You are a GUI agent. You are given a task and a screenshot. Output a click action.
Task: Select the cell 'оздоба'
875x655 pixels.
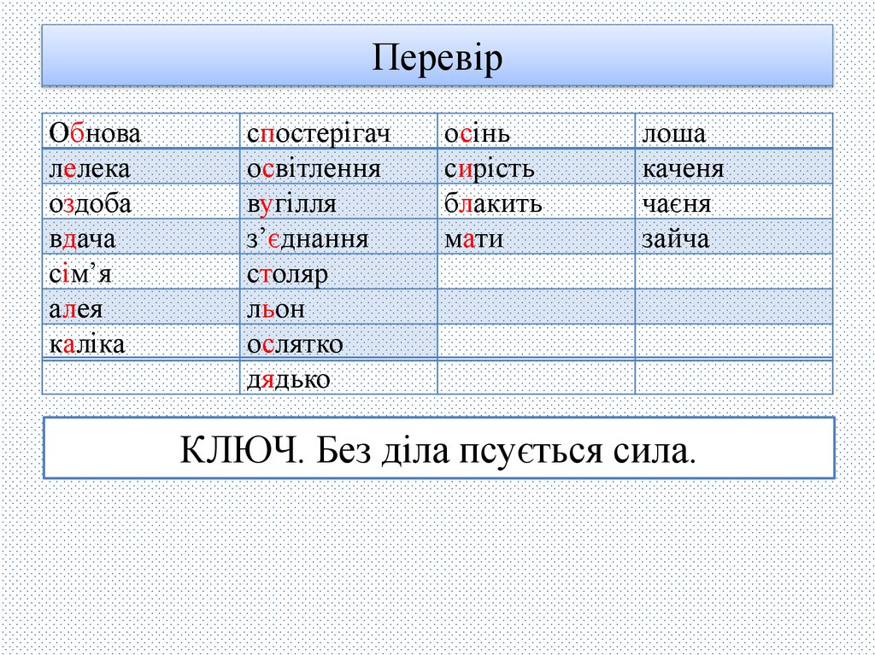point(141,202)
